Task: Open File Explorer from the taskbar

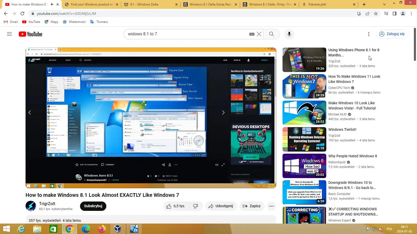Action: pyautogui.click(x=37, y=229)
